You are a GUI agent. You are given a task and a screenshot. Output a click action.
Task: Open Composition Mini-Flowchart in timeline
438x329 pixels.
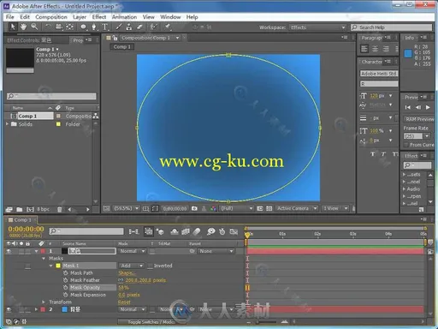133,231
